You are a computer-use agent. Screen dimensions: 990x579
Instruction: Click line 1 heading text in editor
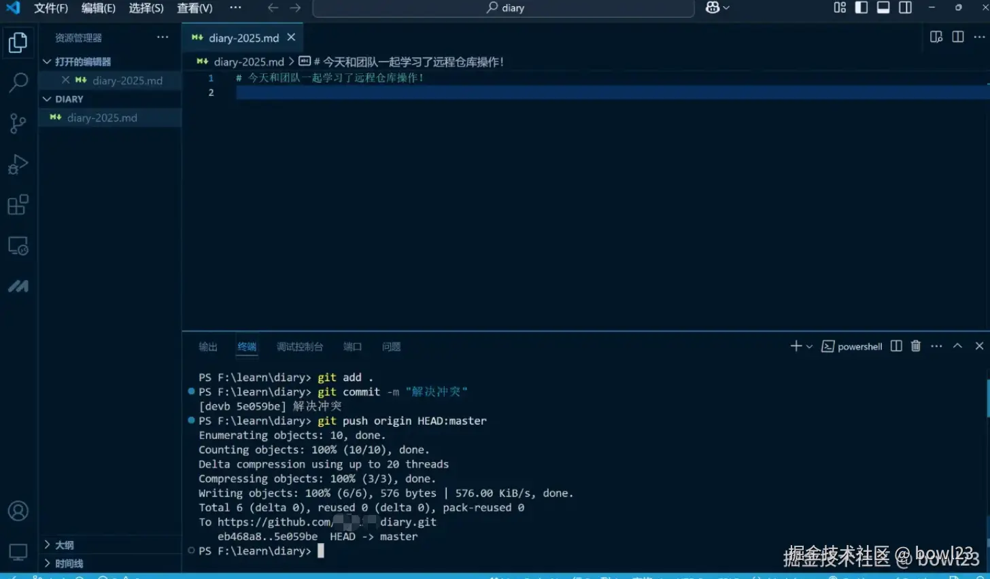coord(330,78)
